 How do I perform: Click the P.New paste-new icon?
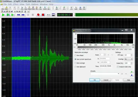click(33, 8)
